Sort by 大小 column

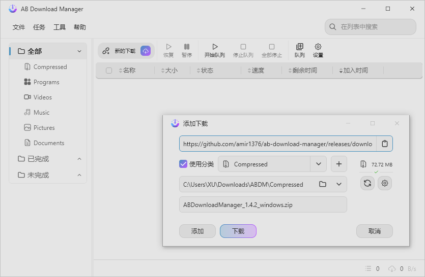click(x=169, y=71)
